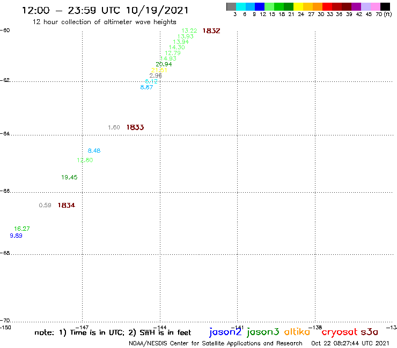397x348 pixels.
Task: Click the note "Time is in UTC; SWH is in feet"
Action: 113,332
